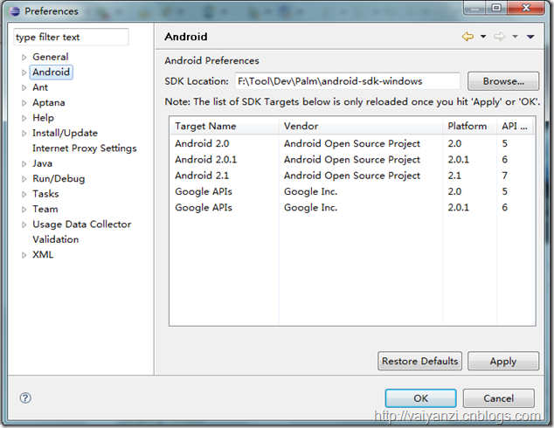Expand the Android tree node arrow

24,72
